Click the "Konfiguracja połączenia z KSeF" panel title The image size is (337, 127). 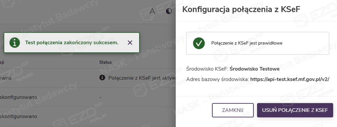[241, 10]
